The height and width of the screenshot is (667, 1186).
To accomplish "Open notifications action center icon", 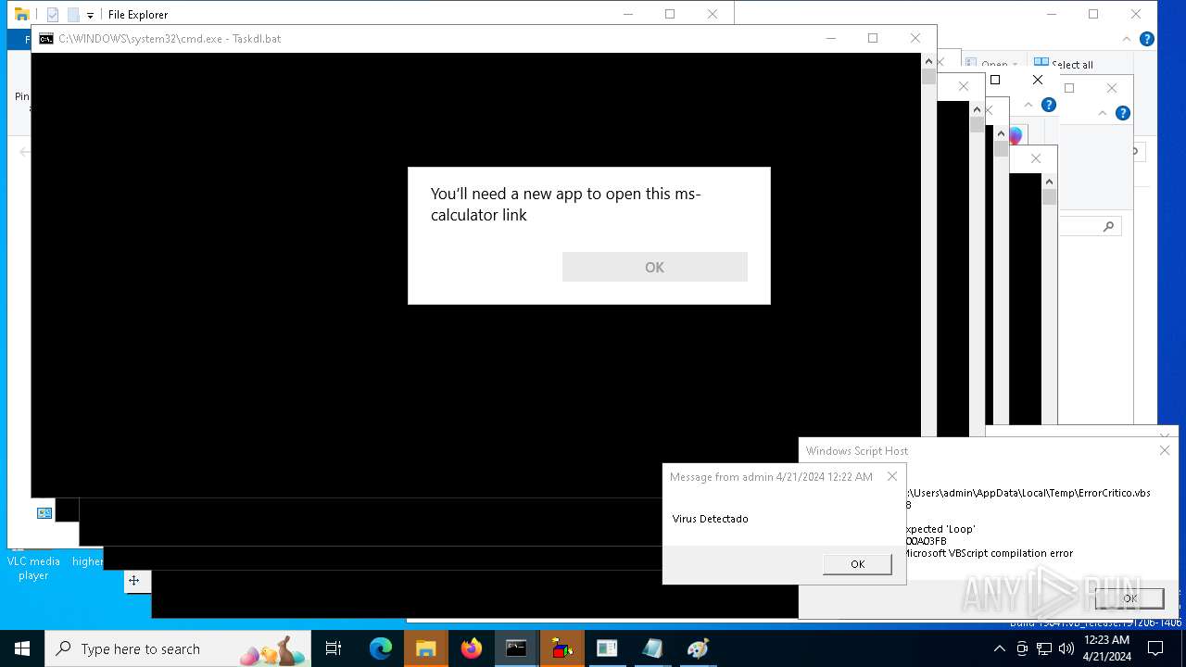I will coord(1155,648).
